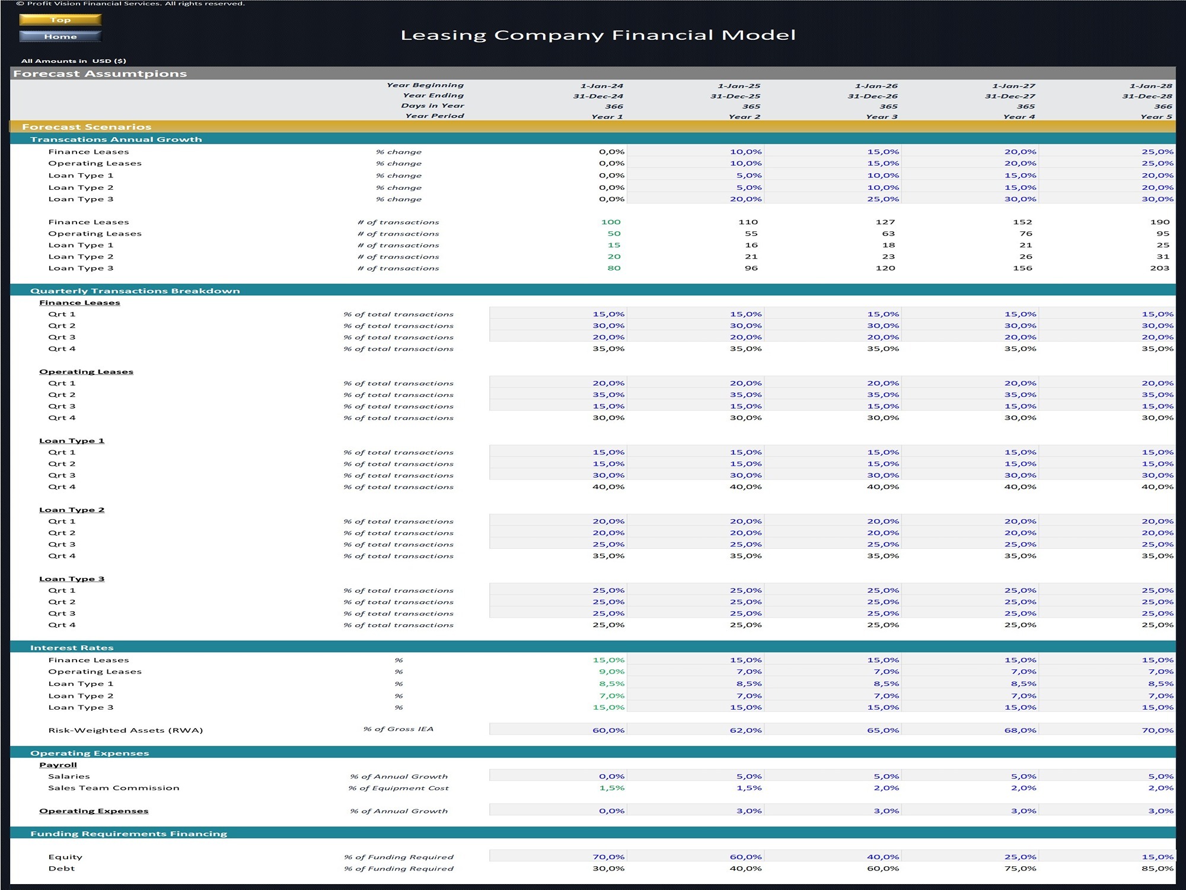Click the Interest Rates section header
Screen dimensions: 1186x890
pos(592,648)
